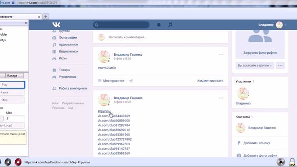Screen dimensions: 297x167
Task: Open link vk.com/club55692012
Action: (114, 130)
